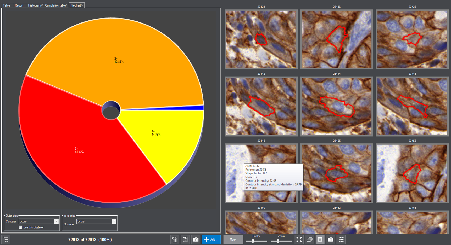
Task: Toggle the Mask button
Action: tap(233, 240)
